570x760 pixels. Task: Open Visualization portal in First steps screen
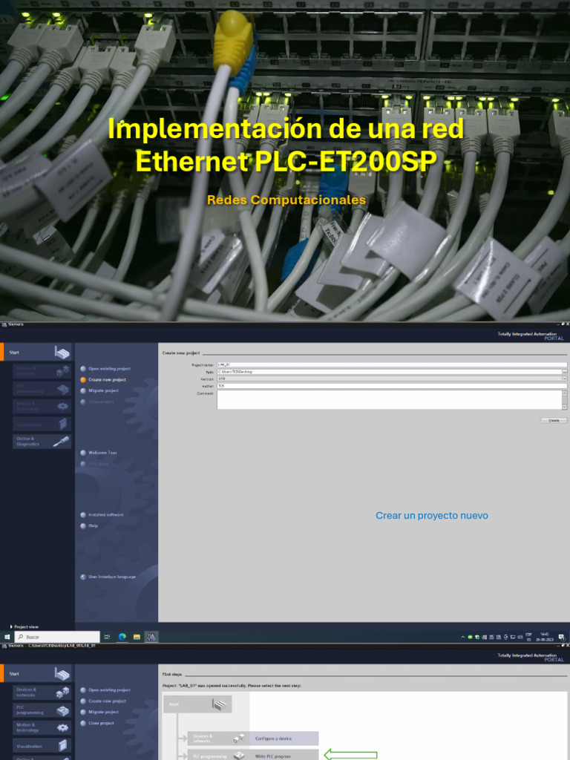(x=42, y=746)
